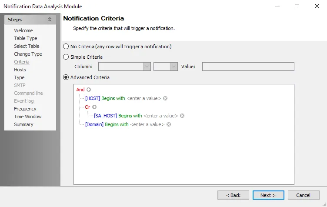327x207 pixels.
Task: Click <enter a value> on the [HOST] row
Action: tap(144, 98)
